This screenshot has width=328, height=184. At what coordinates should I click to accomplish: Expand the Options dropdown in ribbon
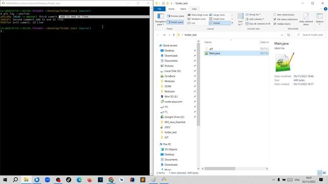click(x=319, y=19)
